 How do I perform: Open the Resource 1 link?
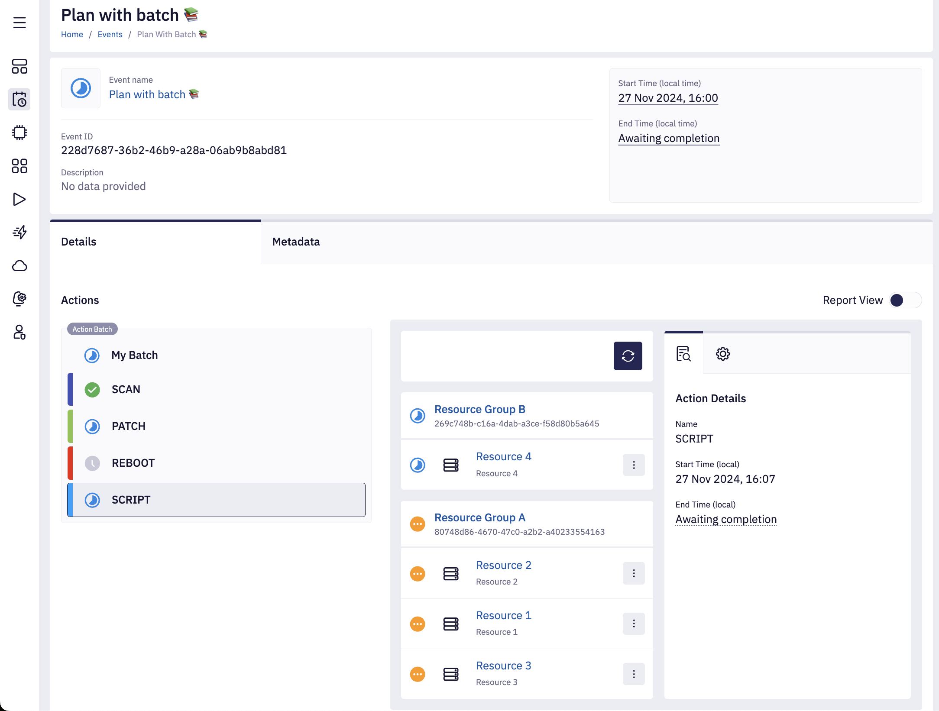(x=503, y=615)
